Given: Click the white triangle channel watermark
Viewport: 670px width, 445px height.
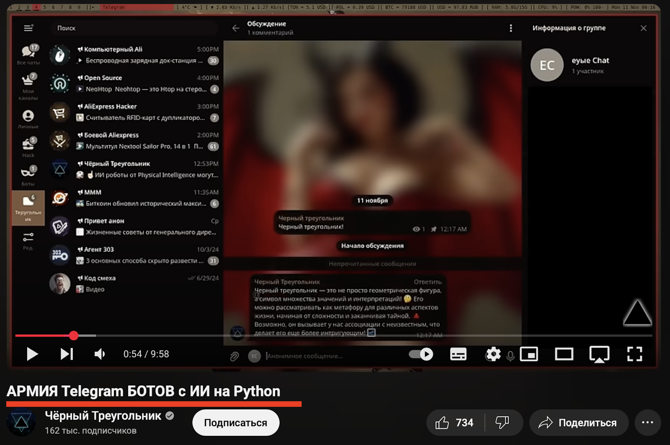Looking at the screenshot, I should [637, 313].
